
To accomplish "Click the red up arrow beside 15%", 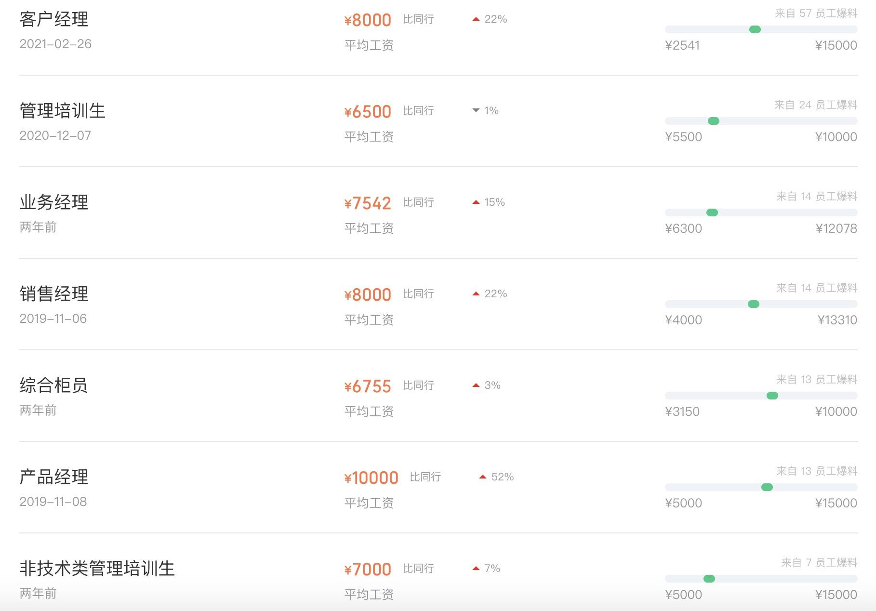I will pos(476,202).
